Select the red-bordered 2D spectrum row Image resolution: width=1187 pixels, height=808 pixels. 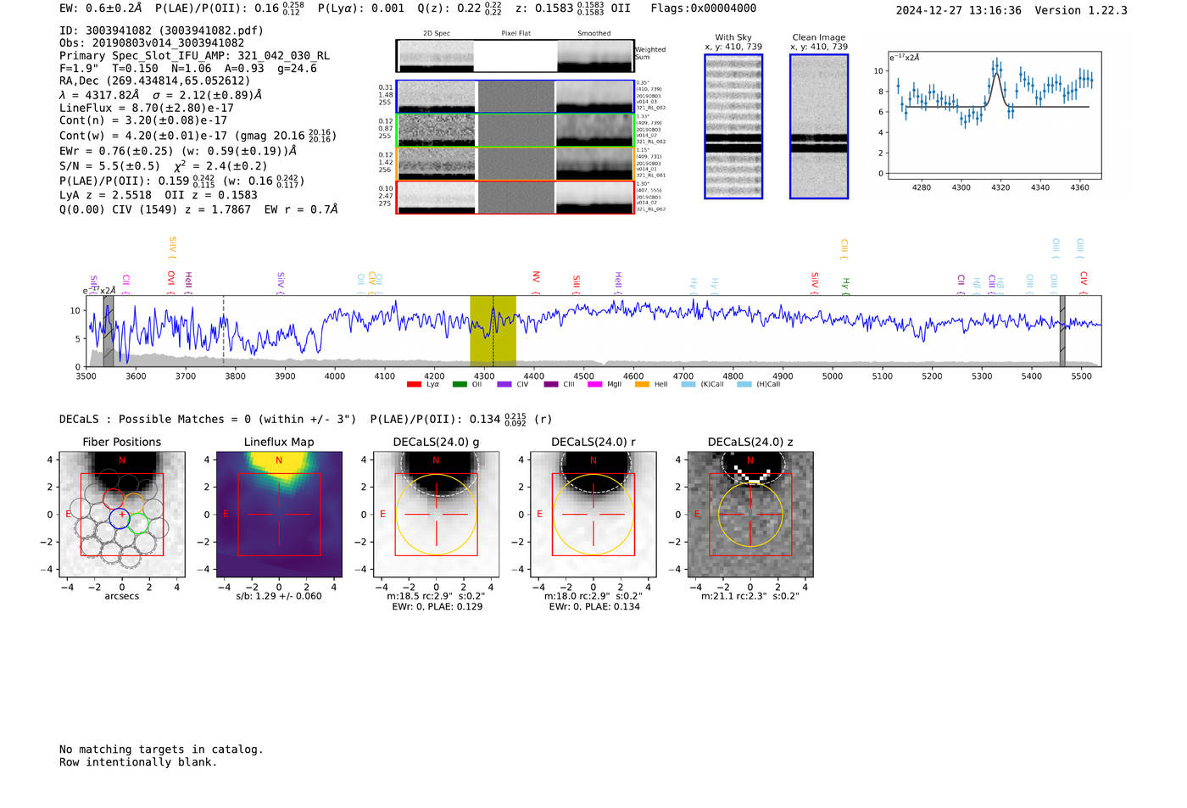[x=515, y=198]
